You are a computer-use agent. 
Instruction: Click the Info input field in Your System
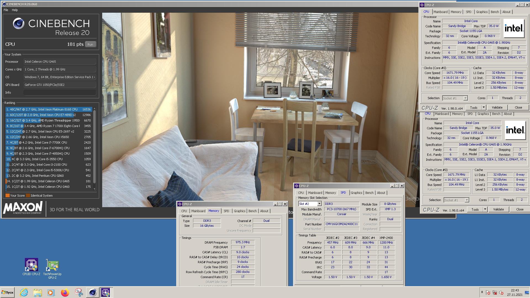pyautogui.click(x=60, y=93)
